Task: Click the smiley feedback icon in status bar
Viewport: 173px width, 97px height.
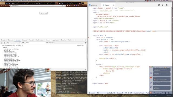Action: (x=165, y=93)
